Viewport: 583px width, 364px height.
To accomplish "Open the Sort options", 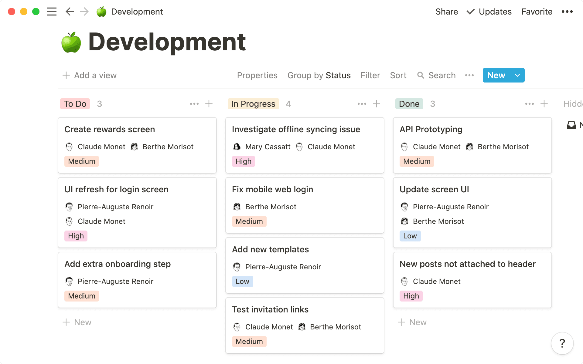I will [x=398, y=75].
